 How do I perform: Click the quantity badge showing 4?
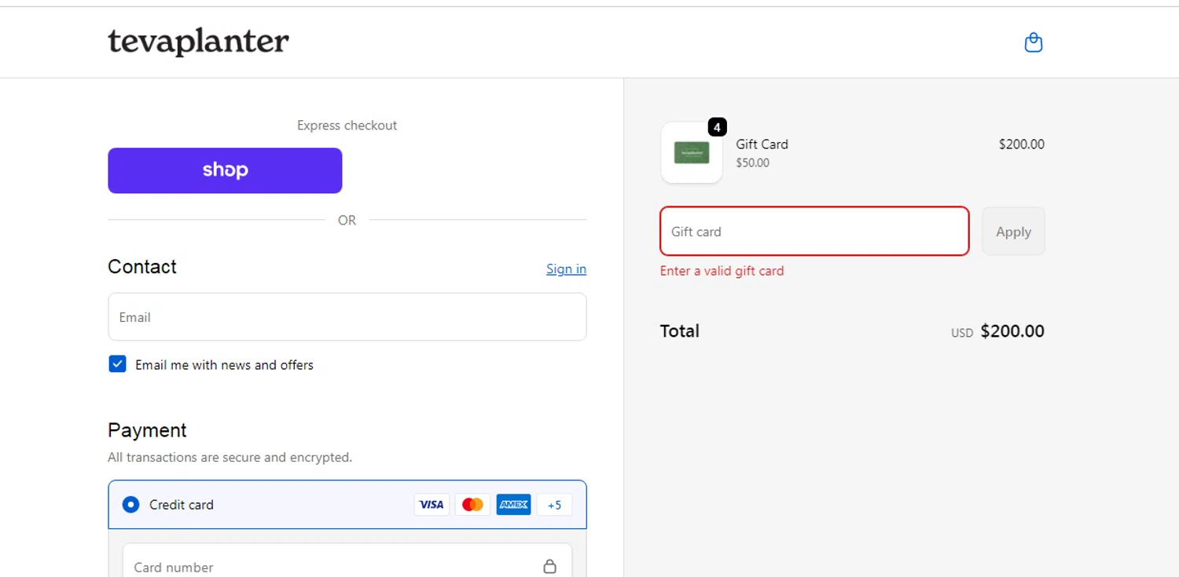point(717,126)
